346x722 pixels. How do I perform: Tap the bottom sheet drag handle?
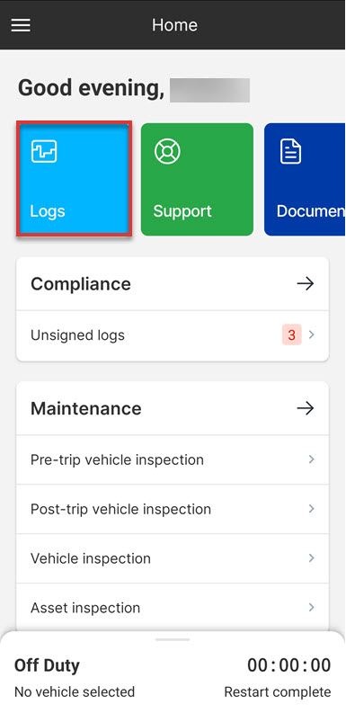tap(173, 639)
